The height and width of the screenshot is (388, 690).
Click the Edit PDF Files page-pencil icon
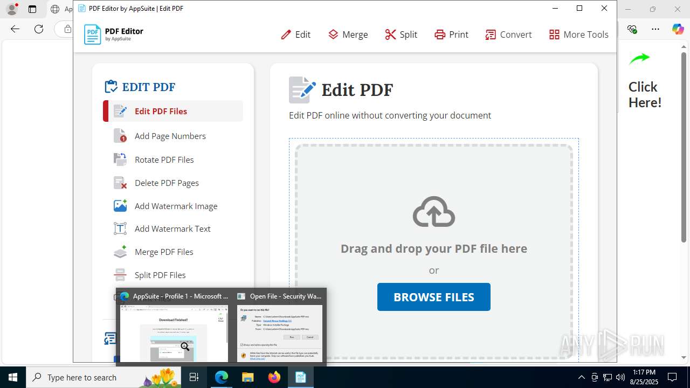click(x=120, y=111)
